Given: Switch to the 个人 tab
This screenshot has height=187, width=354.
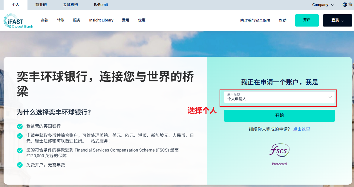Looking at the screenshot, I should [16, 5].
